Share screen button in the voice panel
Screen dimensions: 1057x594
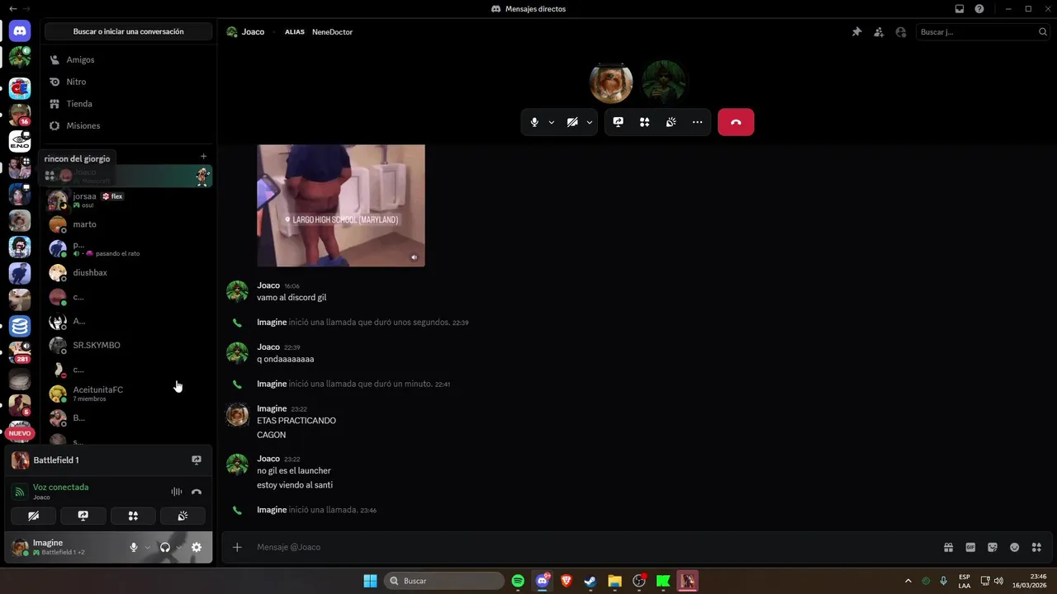pos(83,516)
